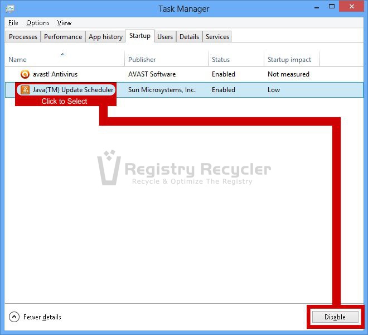Screen dimensions: 368x335
Task: Switch to the Details tab
Action: [189, 37]
